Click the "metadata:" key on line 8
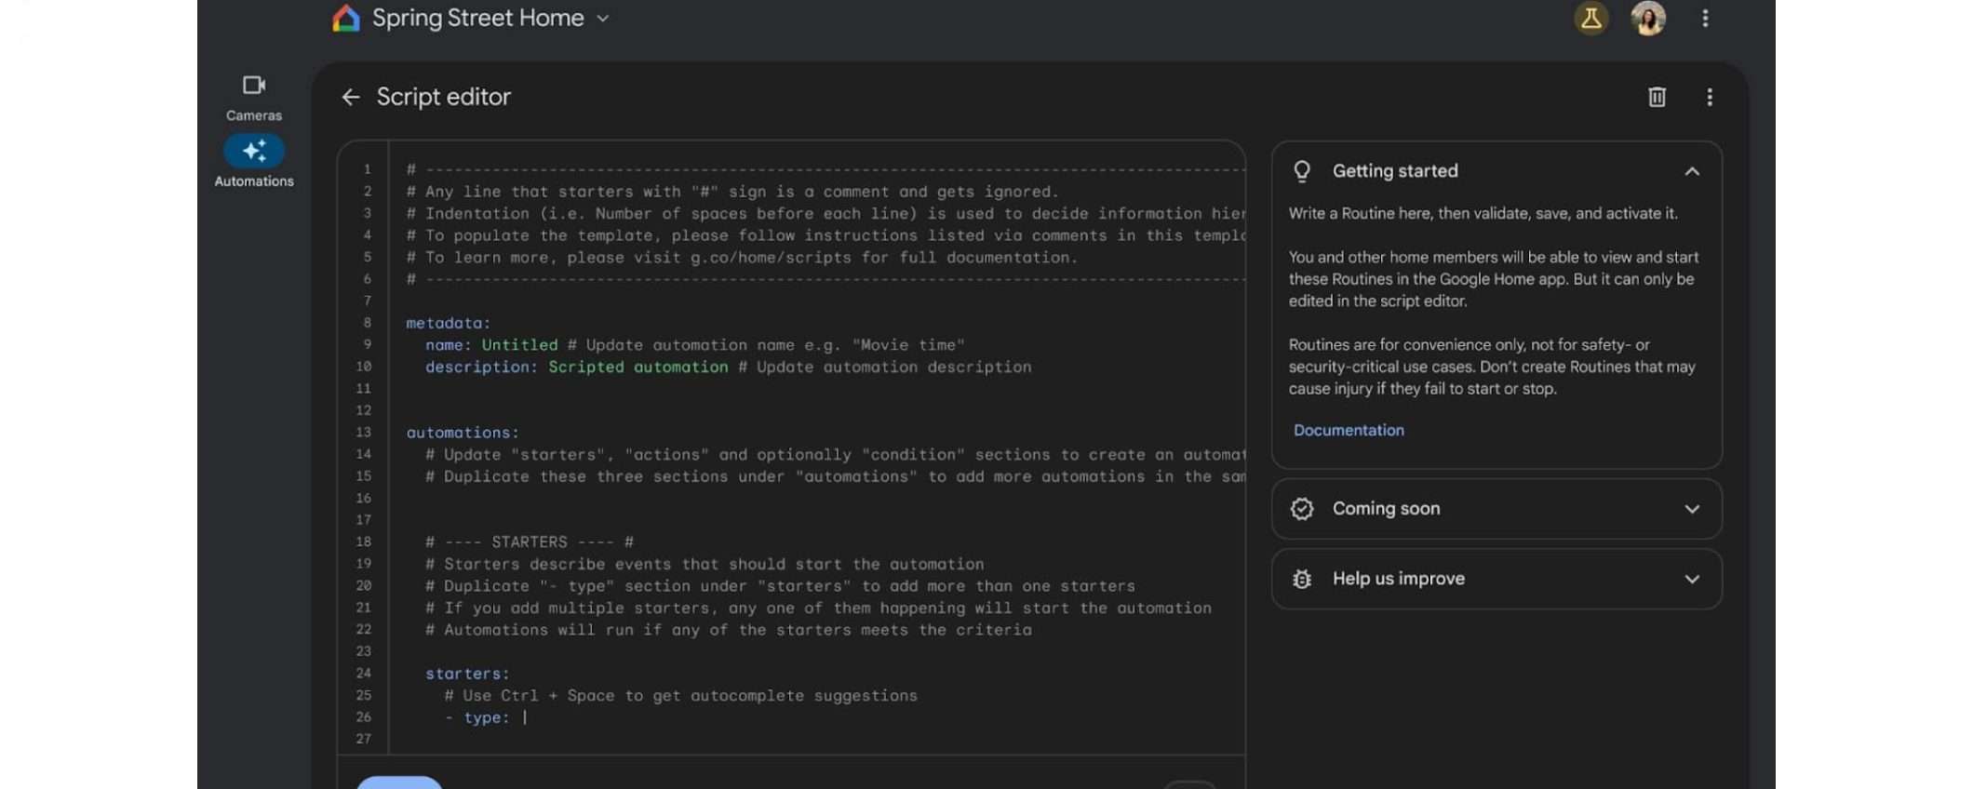 pyautogui.click(x=448, y=323)
